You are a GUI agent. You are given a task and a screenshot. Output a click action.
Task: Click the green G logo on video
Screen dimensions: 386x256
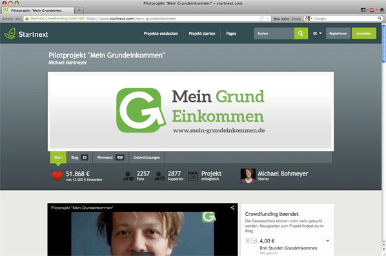208,217
